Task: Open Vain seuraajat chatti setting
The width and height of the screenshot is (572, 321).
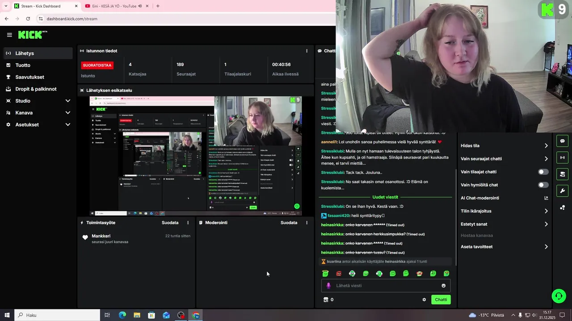Action: pos(505,159)
